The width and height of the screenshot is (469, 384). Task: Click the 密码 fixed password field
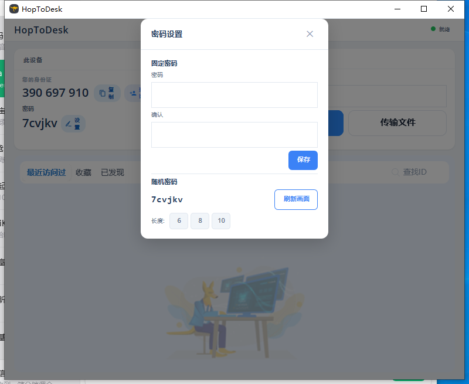[x=234, y=95]
